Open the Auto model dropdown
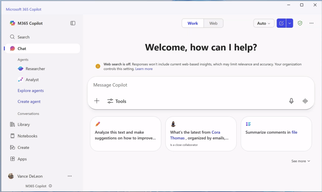The image size is (322, 192). [264, 23]
